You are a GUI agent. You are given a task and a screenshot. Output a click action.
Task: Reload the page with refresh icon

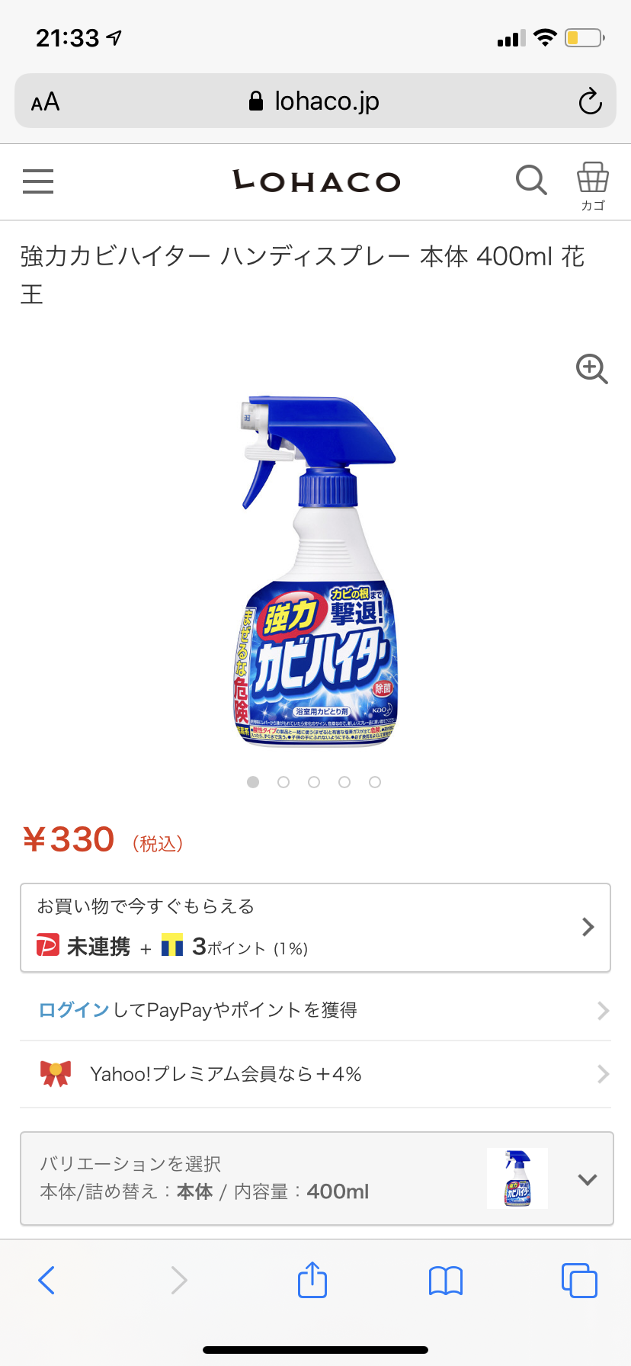pyautogui.click(x=590, y=101)
